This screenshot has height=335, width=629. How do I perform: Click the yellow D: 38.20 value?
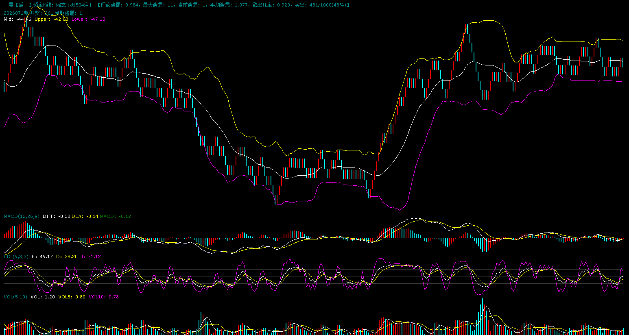point(67,257)
